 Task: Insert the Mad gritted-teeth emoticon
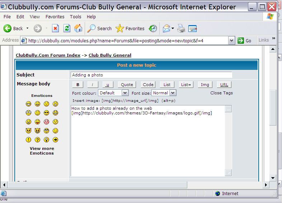(28, 122)
